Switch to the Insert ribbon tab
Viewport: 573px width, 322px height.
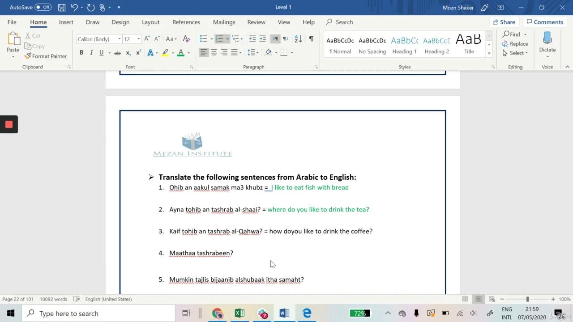point(66,22)
